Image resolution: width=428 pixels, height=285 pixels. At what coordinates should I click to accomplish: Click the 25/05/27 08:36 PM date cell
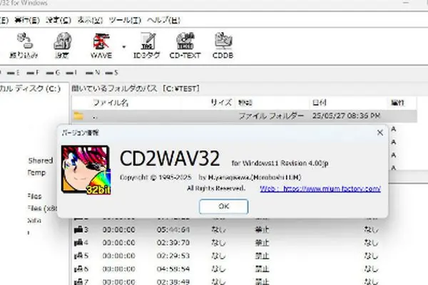[x=346, y=116]
